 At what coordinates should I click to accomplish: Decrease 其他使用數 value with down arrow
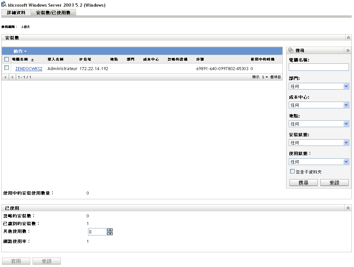click(110, 233)
